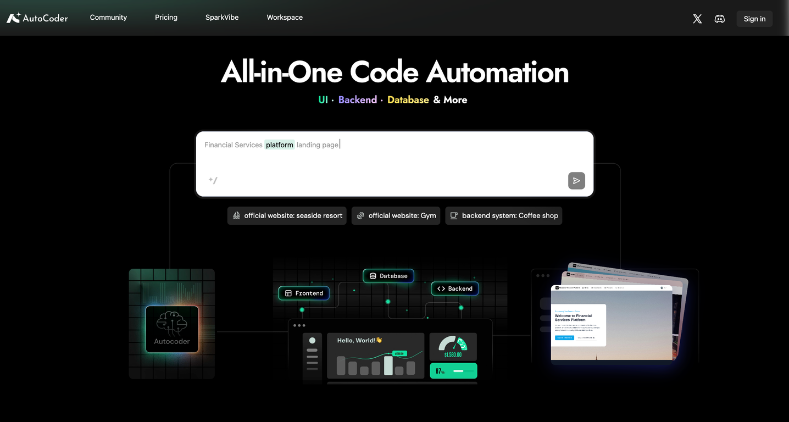Choose the seaside resort website suggestion
Image resolution: width=789 pixels, height=422 pixels.
tap(287, 215)
